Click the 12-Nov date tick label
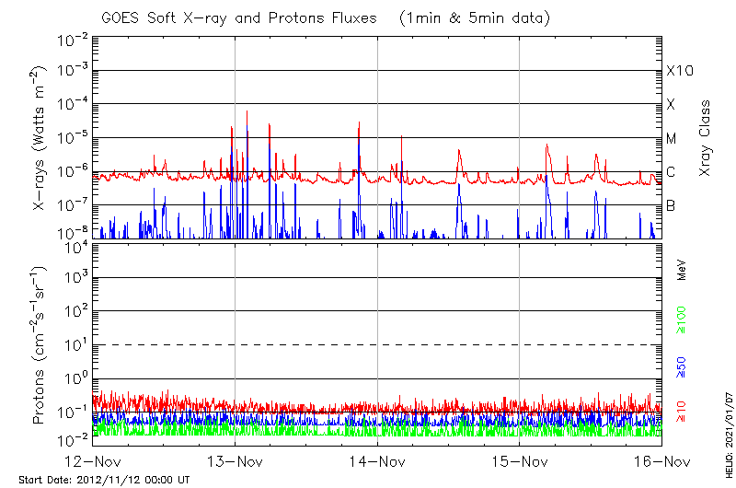Image resolution: width=736 pixels, height=488 pixels. [92, 462]
